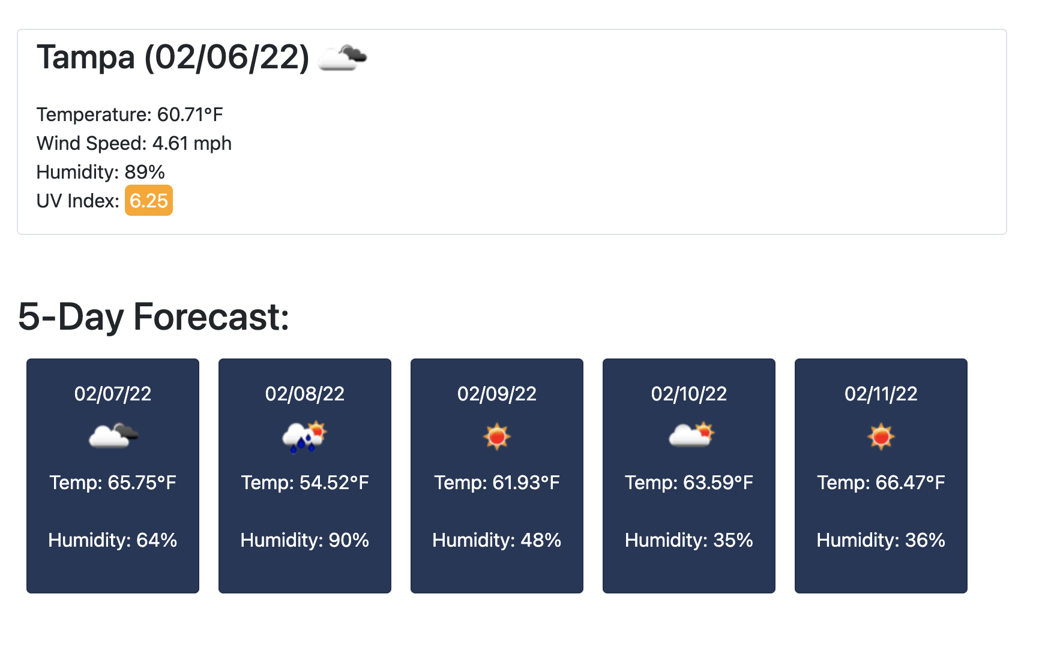Select the sun icon on 02/09/22 forecast
Viewport: 1048px width, 651px height.
496,436
